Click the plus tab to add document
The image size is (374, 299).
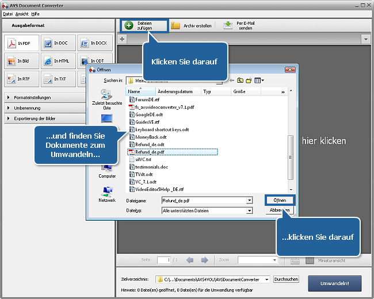122,39
